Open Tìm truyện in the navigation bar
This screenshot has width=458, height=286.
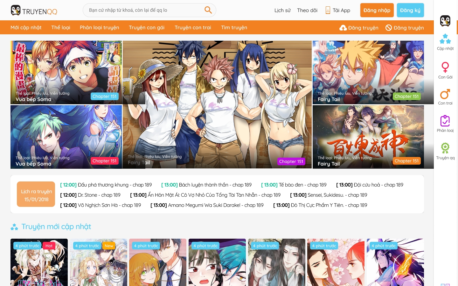(234, 28)
